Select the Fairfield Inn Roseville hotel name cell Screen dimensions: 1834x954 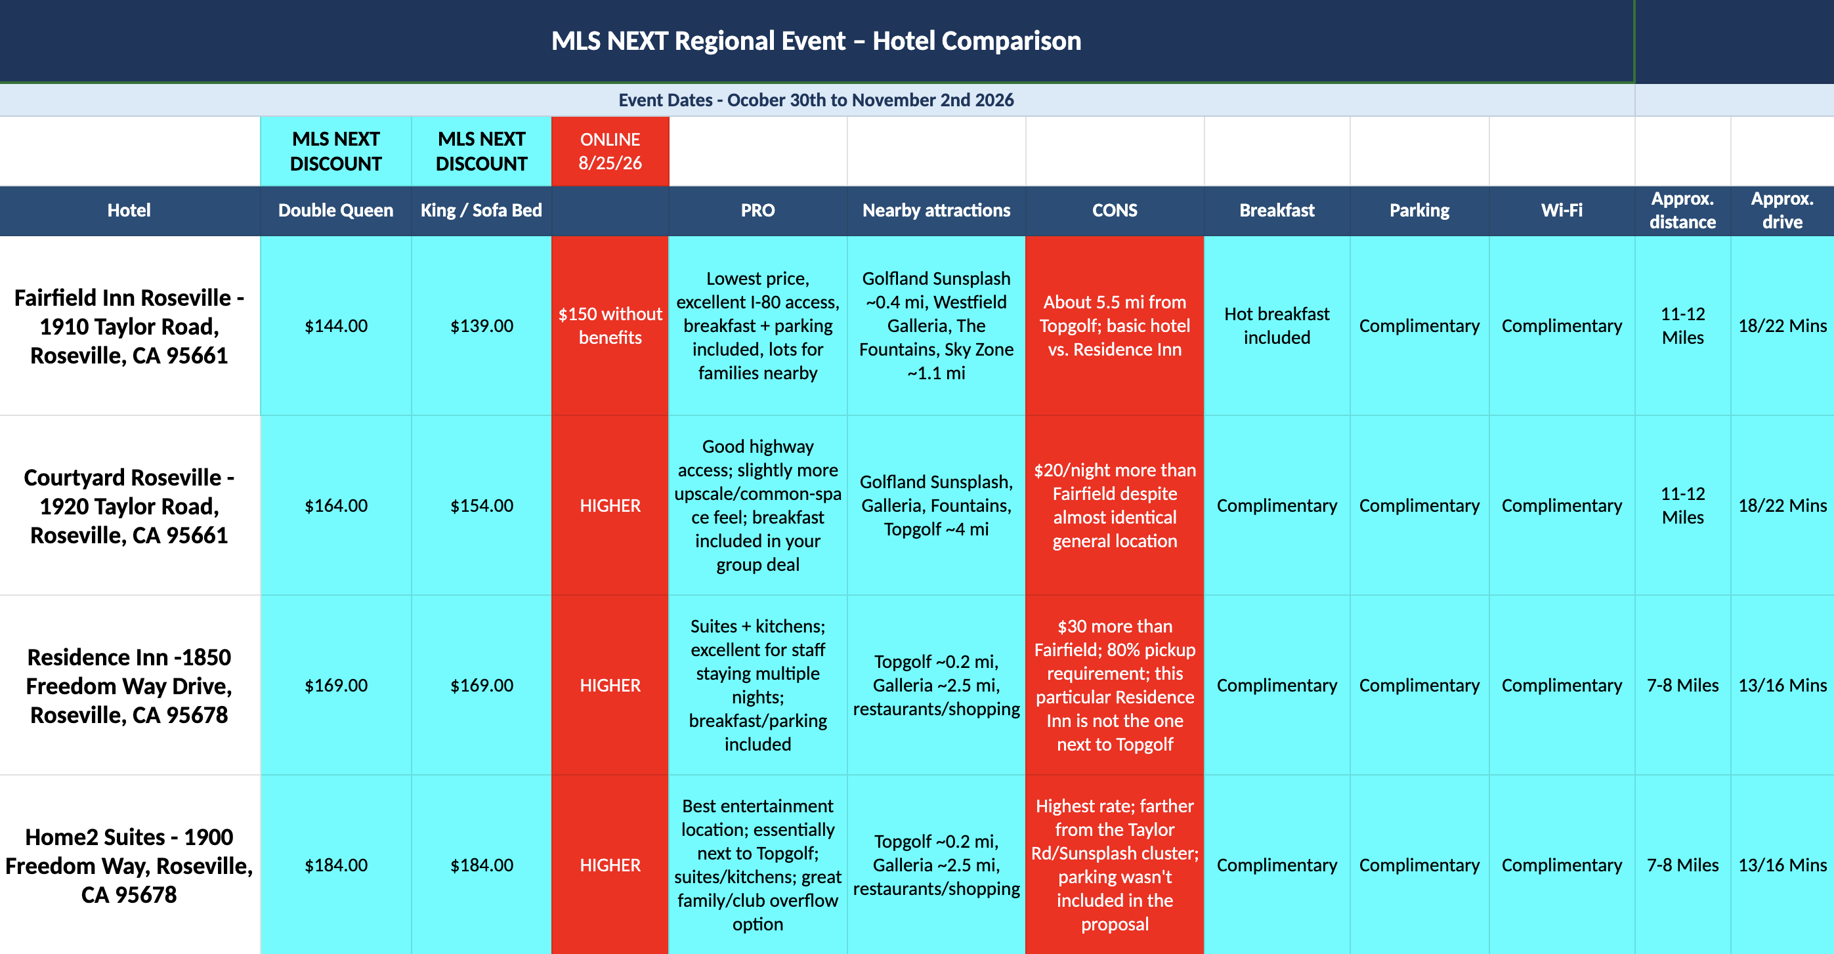(x=129, y=326)
